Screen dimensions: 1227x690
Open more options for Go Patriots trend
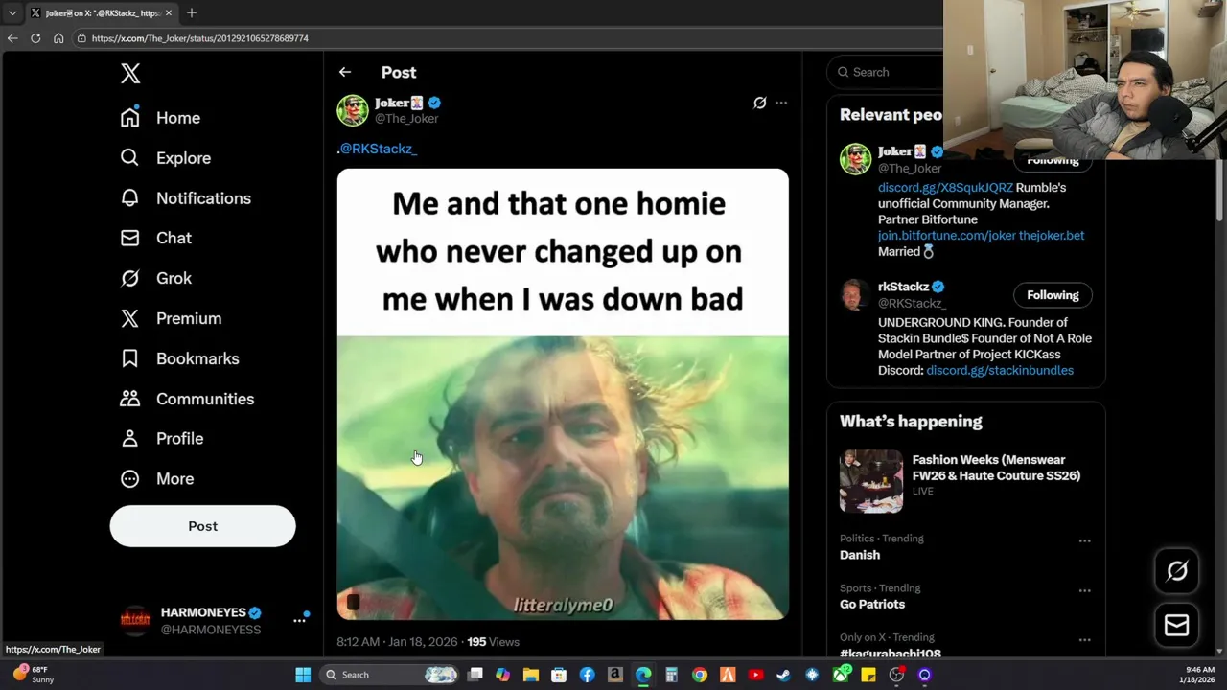pos(1084,590)
